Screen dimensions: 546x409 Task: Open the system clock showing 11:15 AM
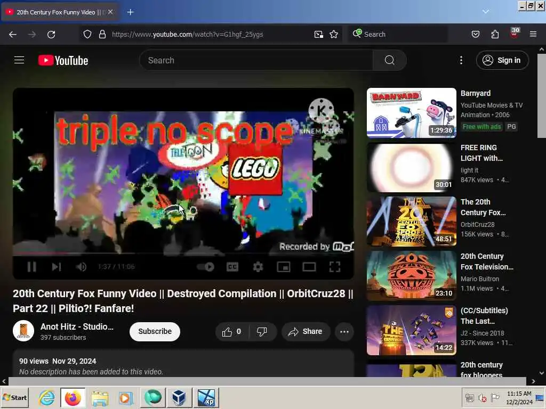tap(519, 397)
